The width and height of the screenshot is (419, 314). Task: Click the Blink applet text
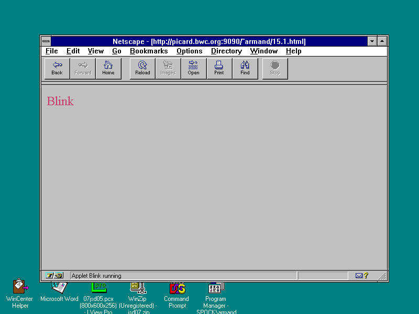60,102
